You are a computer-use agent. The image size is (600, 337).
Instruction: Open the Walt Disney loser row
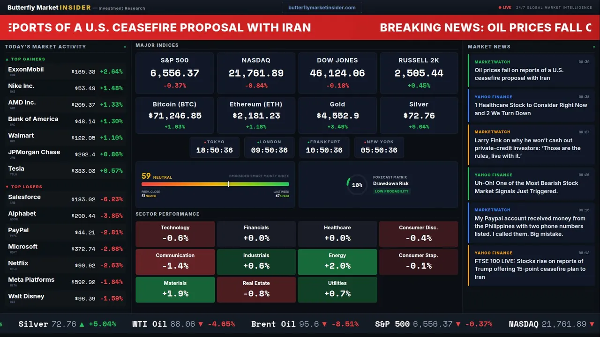(65, 298)
